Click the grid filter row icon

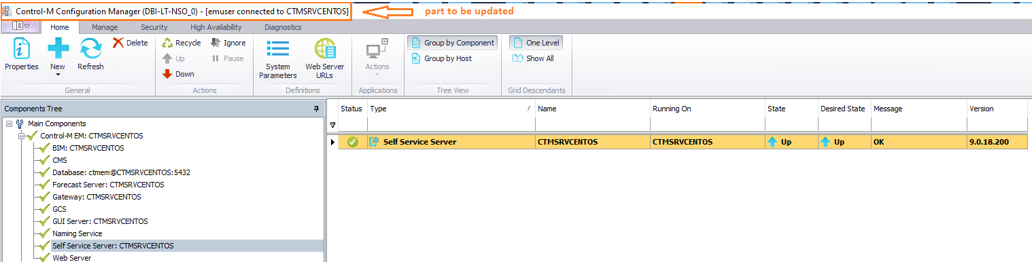pyautogui.click(x=332, y=125)
